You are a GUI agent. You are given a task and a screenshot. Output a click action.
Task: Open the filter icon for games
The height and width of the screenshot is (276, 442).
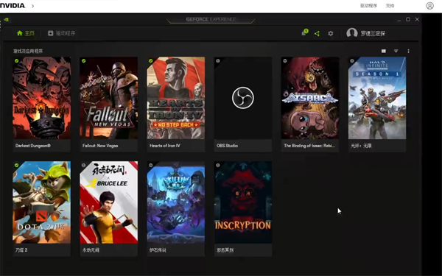point(396,51)
